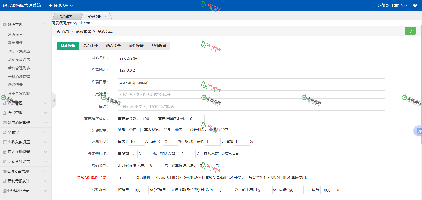The image size is (422, 200).
Task: Select 是 for 真人视讯
Action: tap(165, 130)
